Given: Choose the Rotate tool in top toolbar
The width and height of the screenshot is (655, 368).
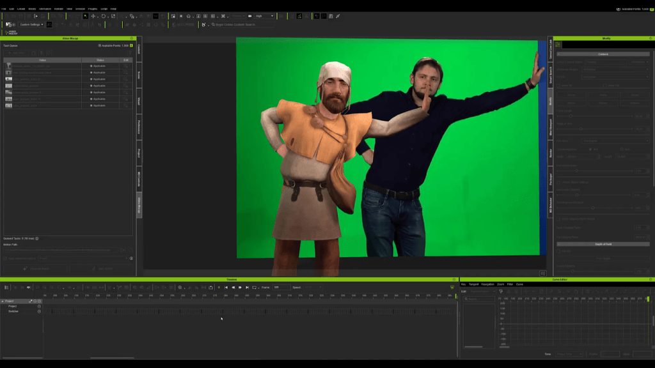Looking at the screenshot, I should click(x=104, y=16).
